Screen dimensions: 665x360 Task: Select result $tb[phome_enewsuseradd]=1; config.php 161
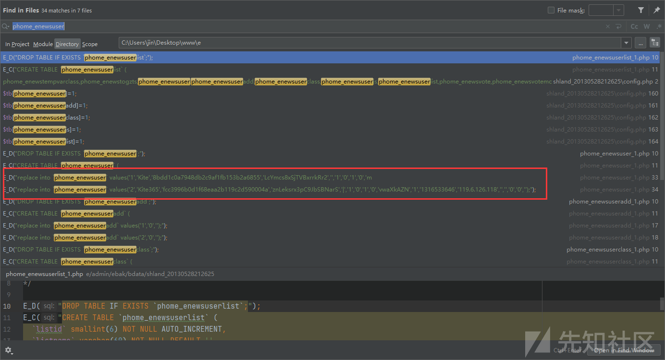(330, 106)
